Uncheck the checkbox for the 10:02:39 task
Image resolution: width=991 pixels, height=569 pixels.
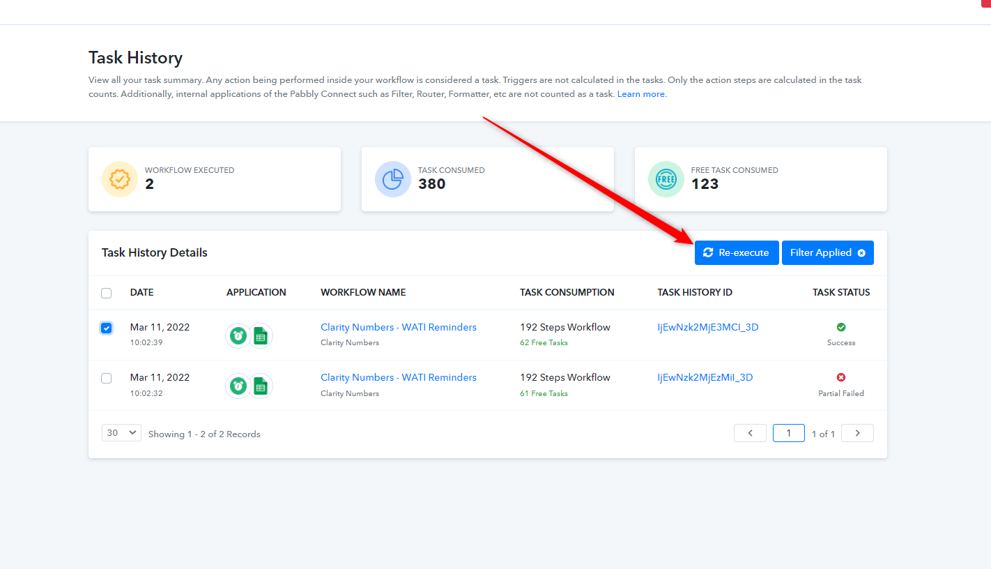click(x=106, y=328)
